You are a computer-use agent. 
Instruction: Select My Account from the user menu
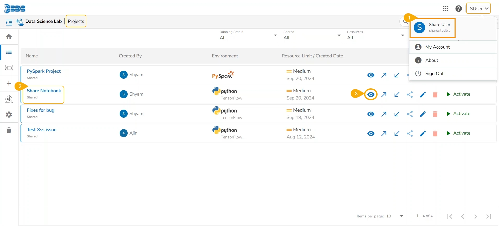point(437,47)
